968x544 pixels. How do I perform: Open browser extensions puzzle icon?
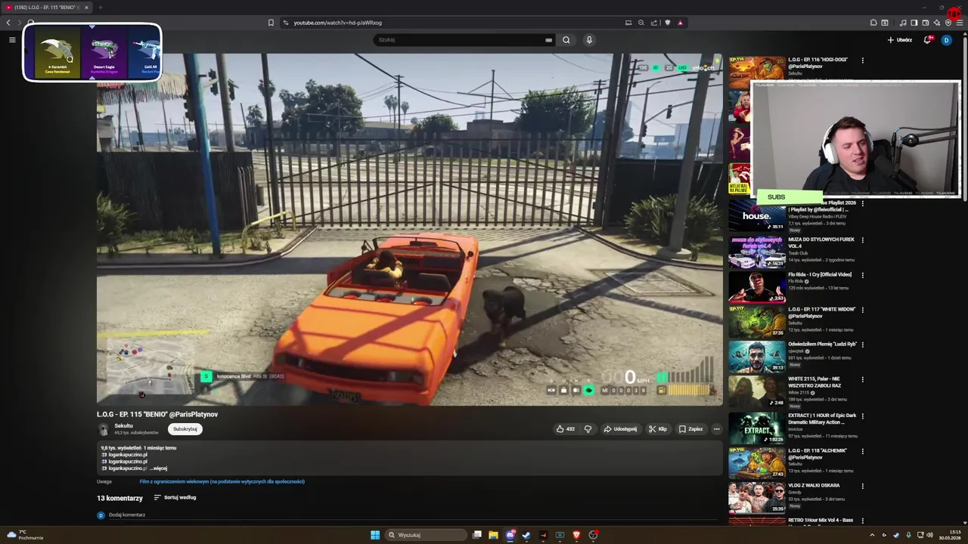click(x=873, y=23)
